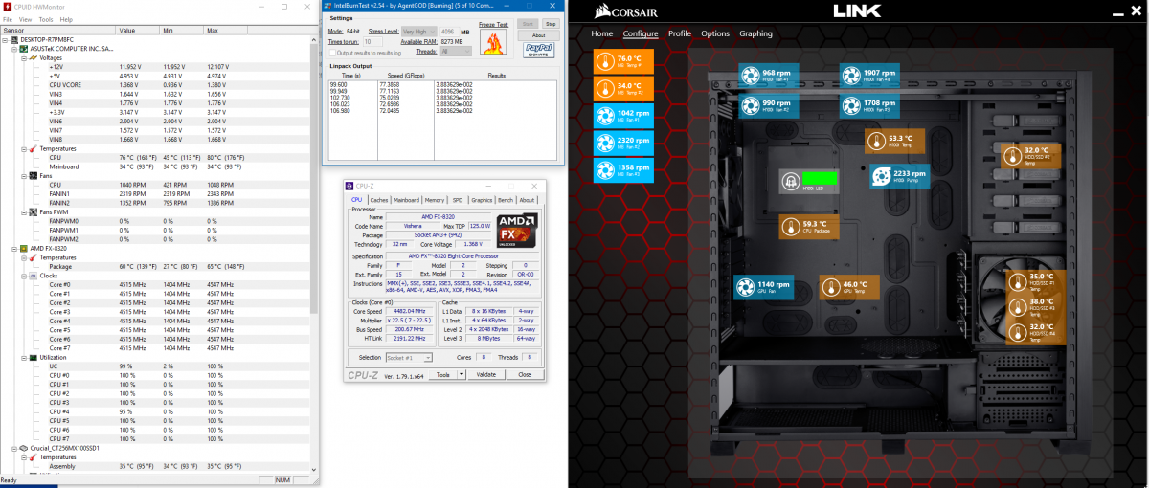Click the HDD/SSD #1 Temp icon (35.0 °C)

(1019, 281)
